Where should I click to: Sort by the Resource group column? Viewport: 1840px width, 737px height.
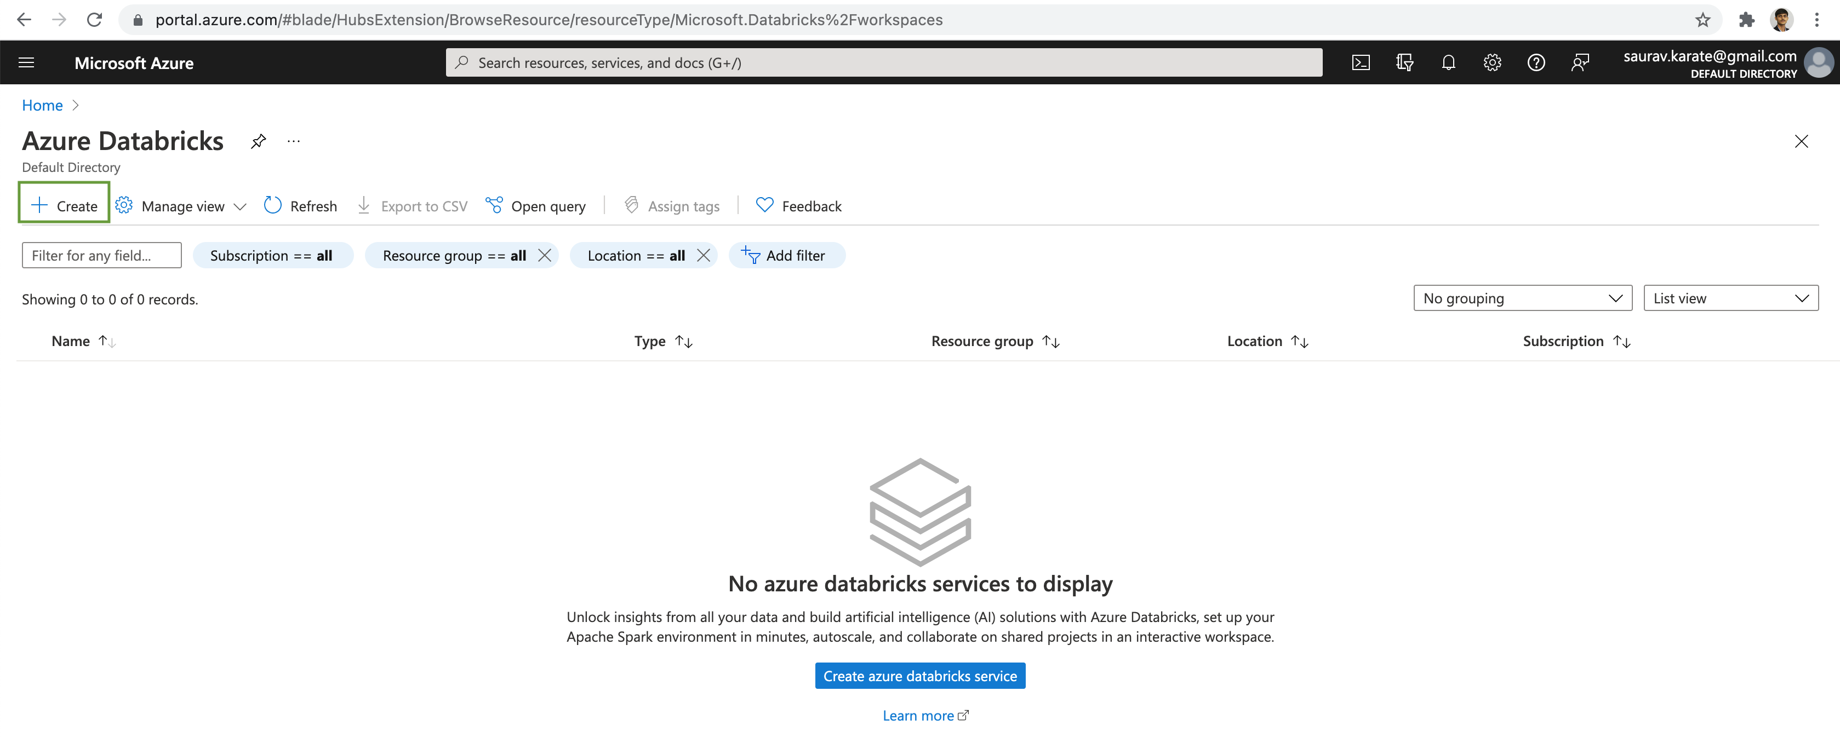(995, 341)
